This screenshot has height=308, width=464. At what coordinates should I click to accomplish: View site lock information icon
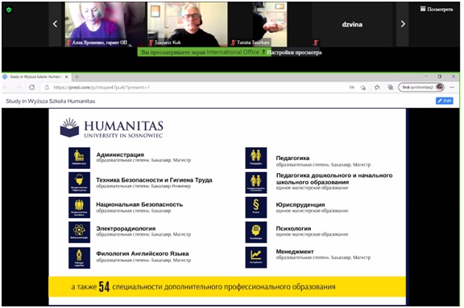[x=47, y=88]
